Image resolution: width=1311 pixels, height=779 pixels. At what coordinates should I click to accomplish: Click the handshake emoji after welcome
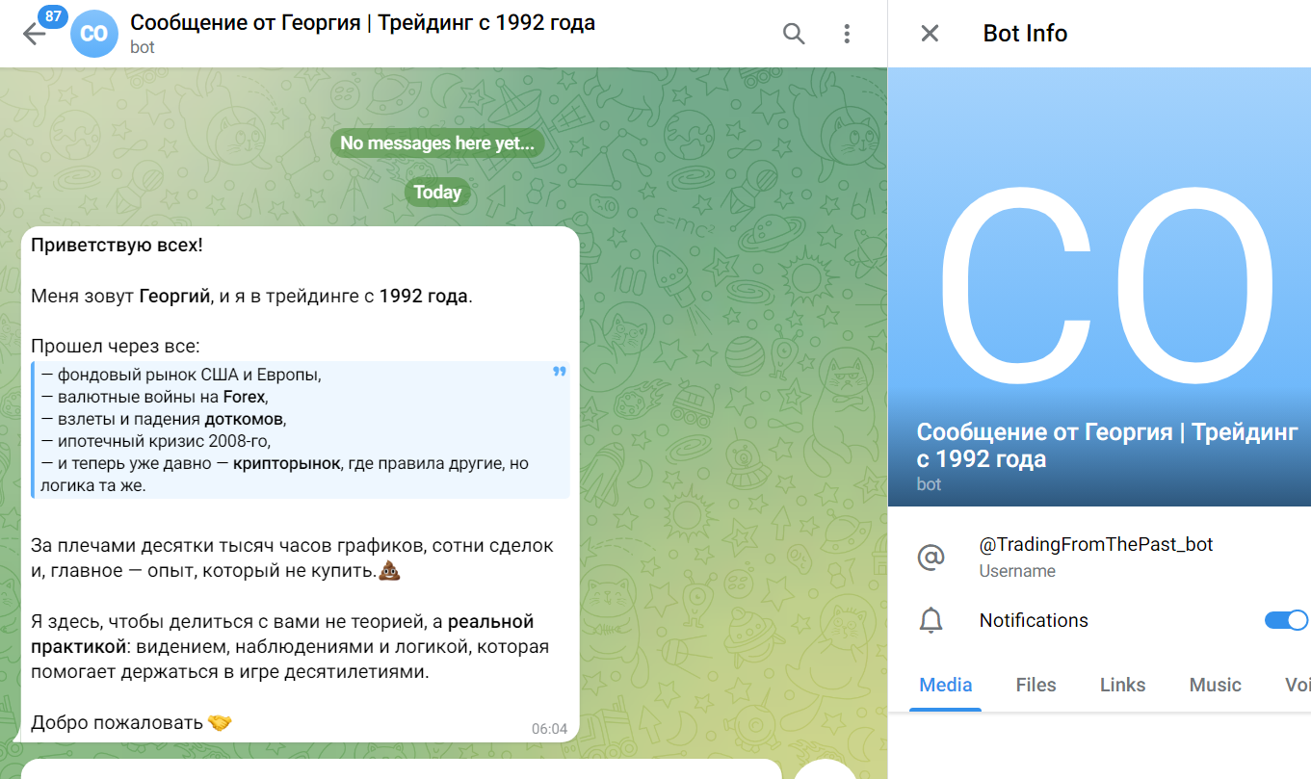coord(220,722)
